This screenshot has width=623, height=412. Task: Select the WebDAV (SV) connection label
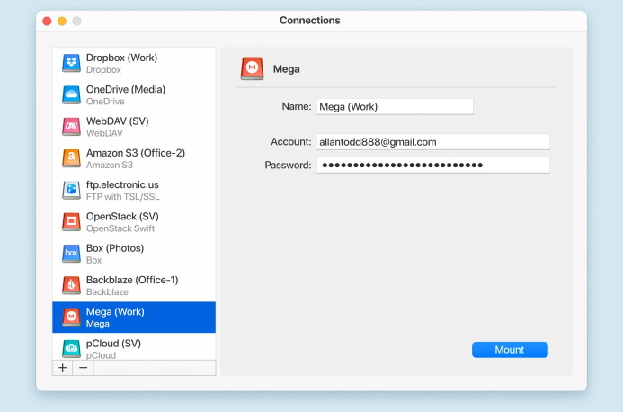click(117, 121)
